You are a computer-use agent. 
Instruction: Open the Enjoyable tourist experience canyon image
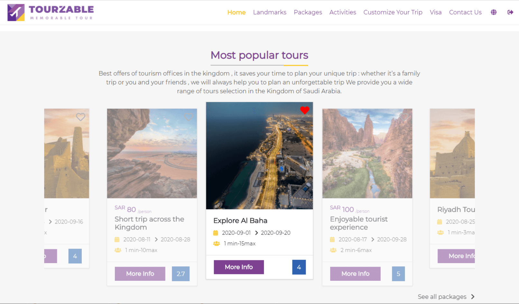tap(367, 153)
